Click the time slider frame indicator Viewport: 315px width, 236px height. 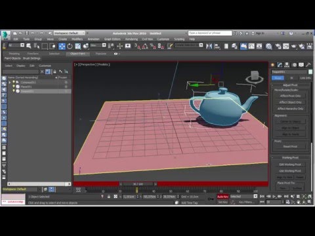[138, 184]
